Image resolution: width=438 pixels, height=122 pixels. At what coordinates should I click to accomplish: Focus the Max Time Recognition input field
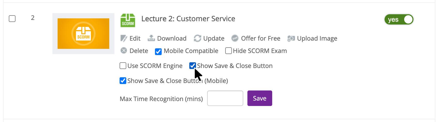225,98
